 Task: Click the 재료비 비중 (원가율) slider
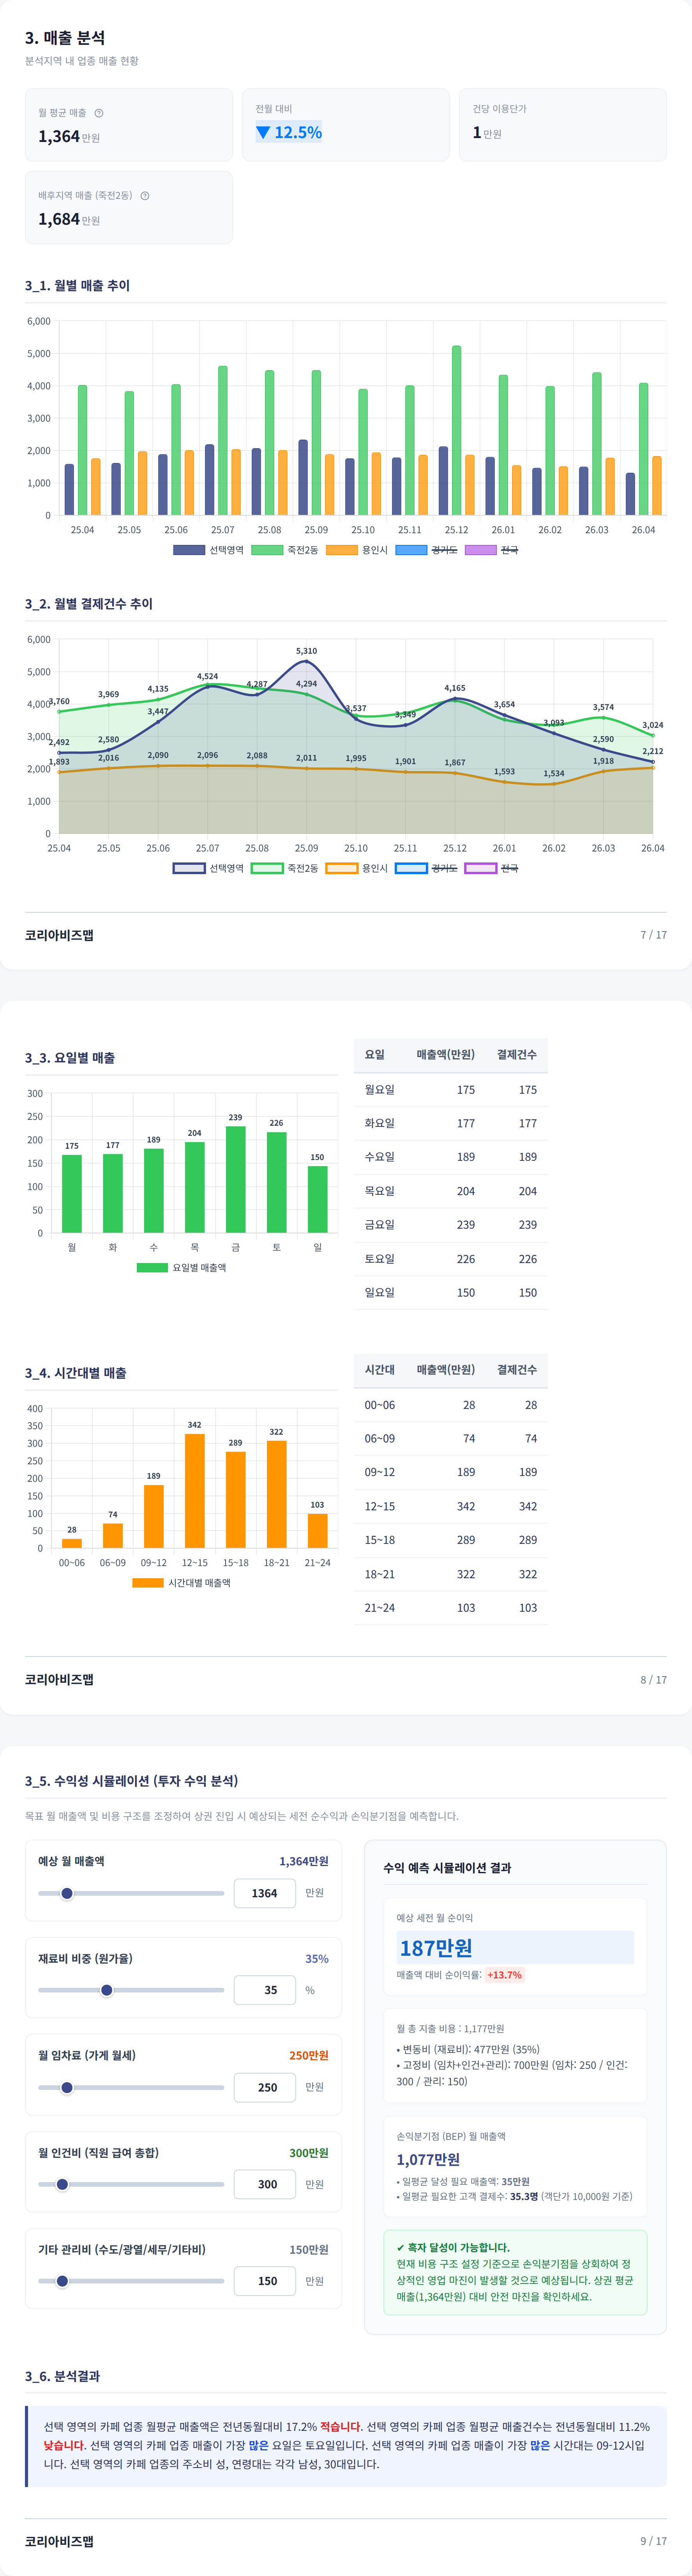[131, 1990]
